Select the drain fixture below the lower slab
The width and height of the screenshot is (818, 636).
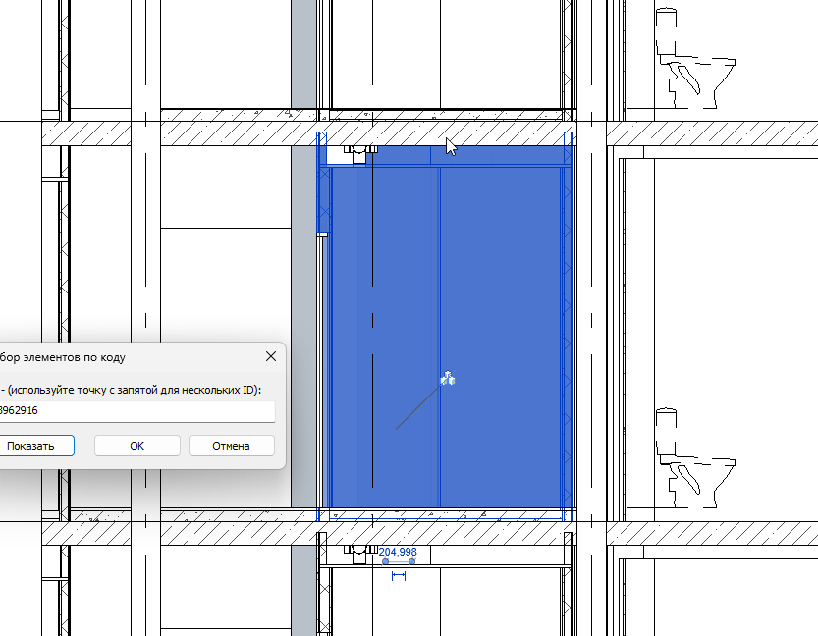pyautogui.click(x=360, y=555)
